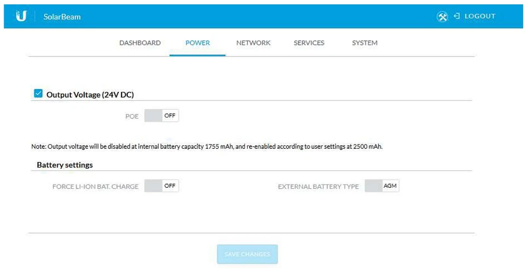Switch the External Battery Type AGM toggle
This screenshot has width=528, height=268.
(382, 186)
